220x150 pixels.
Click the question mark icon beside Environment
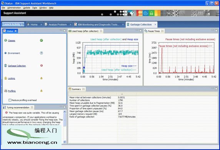point(42,53)
